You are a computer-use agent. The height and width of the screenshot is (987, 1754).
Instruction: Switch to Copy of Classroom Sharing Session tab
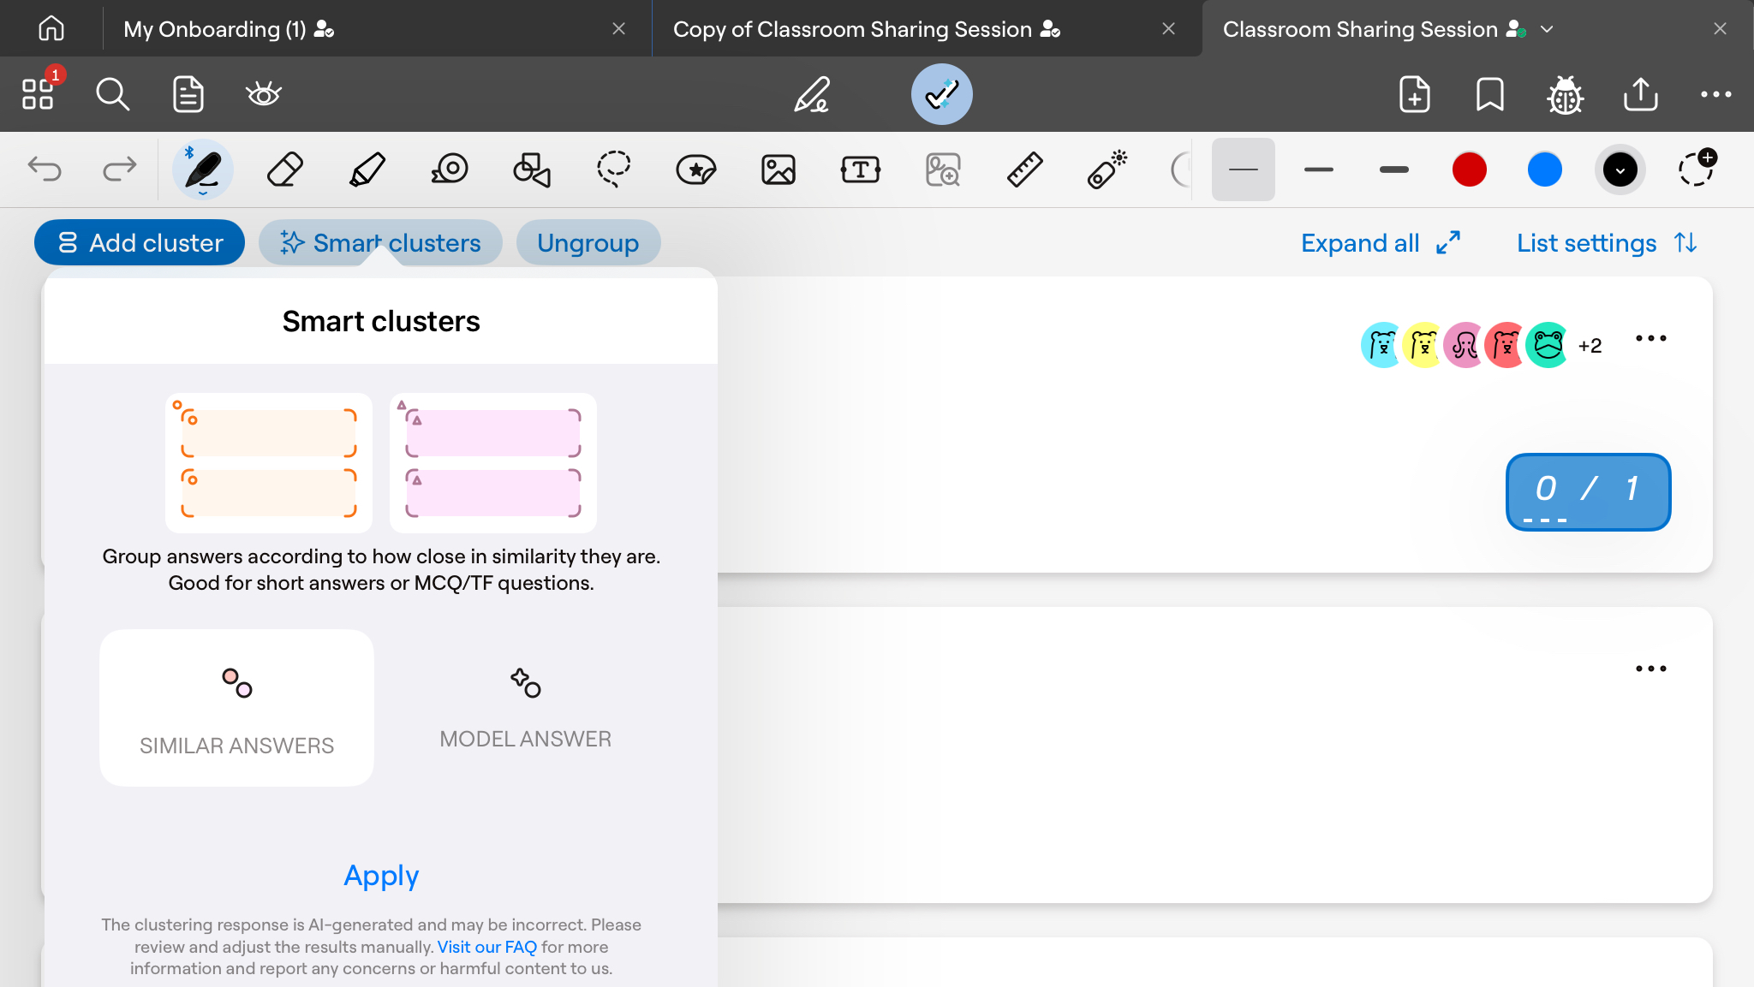pos(852,29)
